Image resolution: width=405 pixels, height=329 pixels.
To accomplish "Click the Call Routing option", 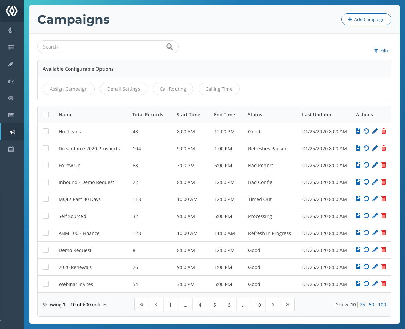I will point(173,89).
